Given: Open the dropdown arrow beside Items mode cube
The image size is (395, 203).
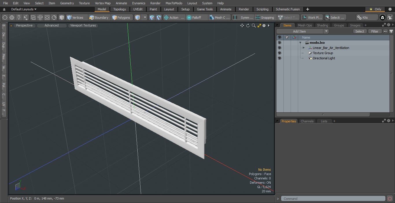Looking at the screenshot, I should (145, 18).
